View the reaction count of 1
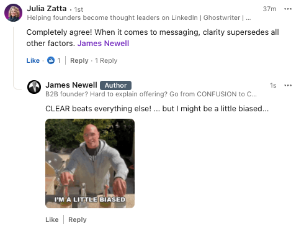 (x=59, y=60)
